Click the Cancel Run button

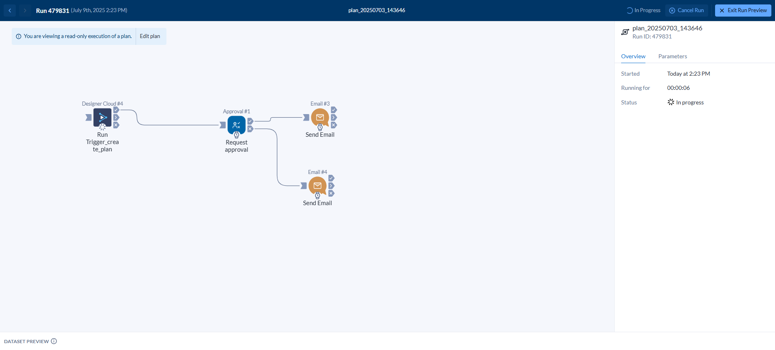[686, 11]
